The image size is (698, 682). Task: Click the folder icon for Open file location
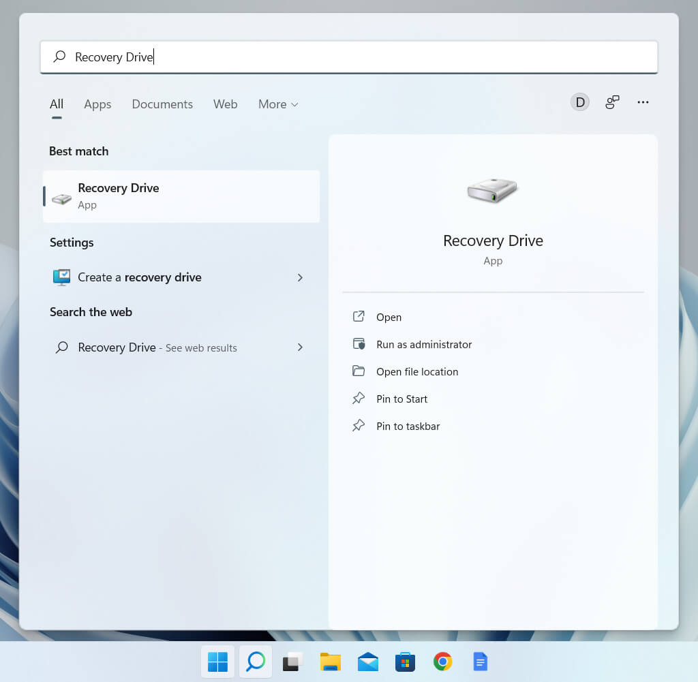pos(359,371)
